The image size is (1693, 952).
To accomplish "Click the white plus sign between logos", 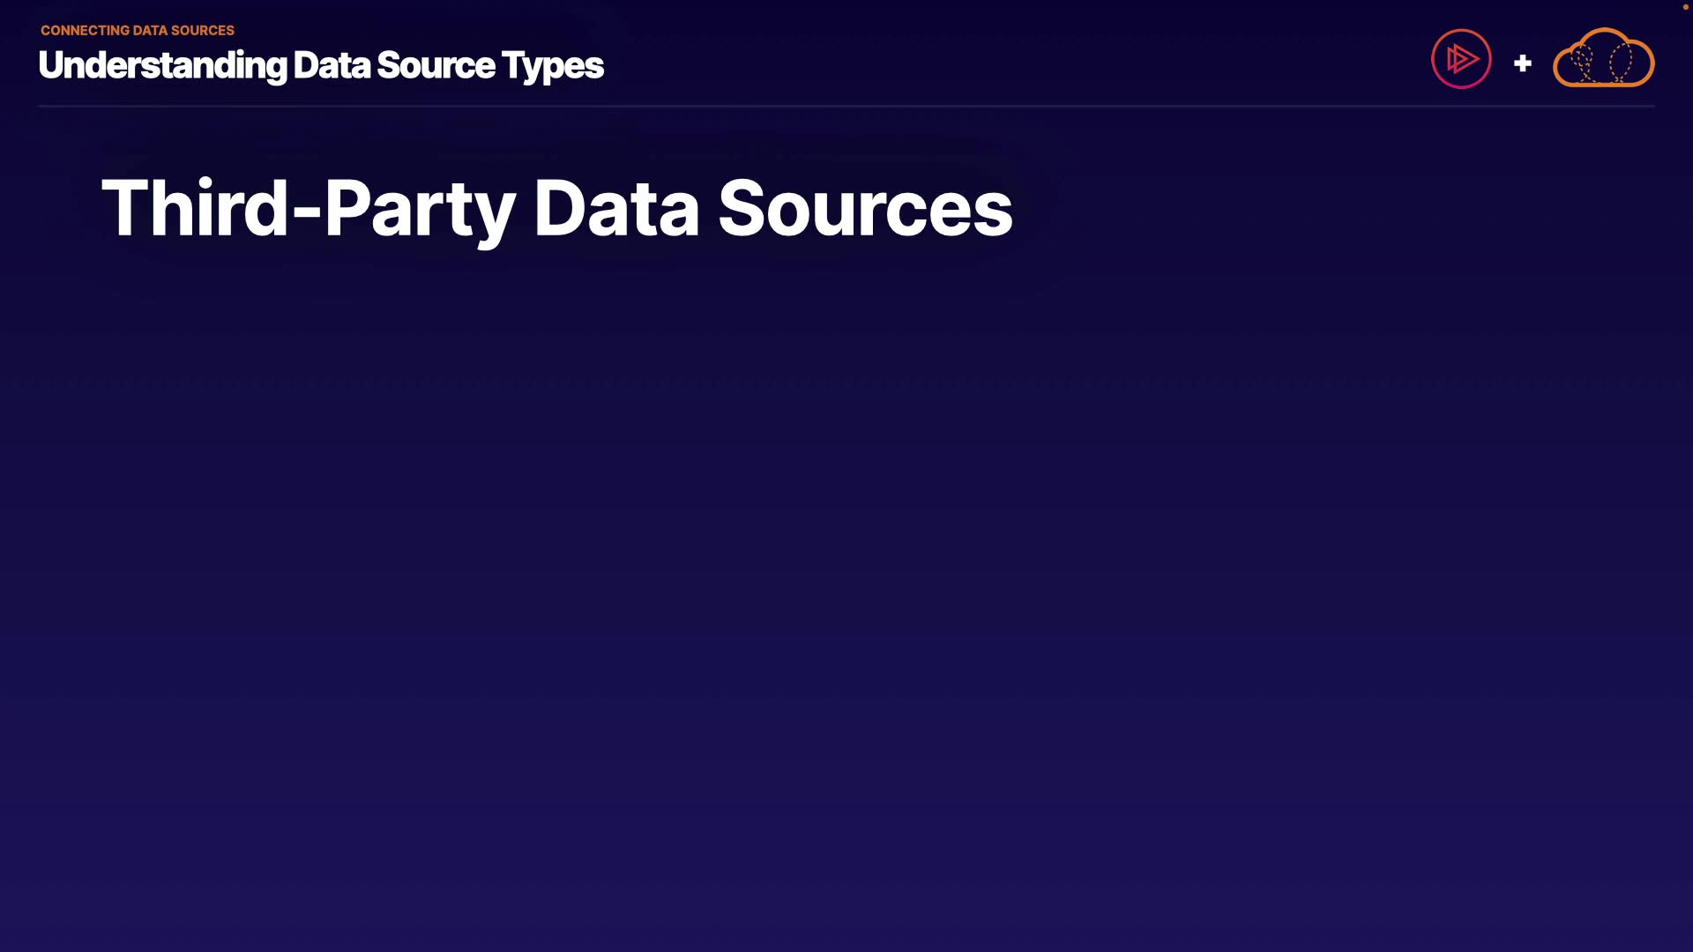I will (1522, 63).
